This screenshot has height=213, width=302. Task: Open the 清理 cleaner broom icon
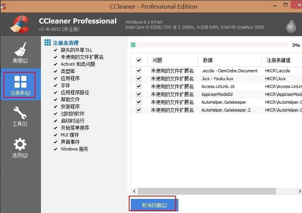(20, 50)
